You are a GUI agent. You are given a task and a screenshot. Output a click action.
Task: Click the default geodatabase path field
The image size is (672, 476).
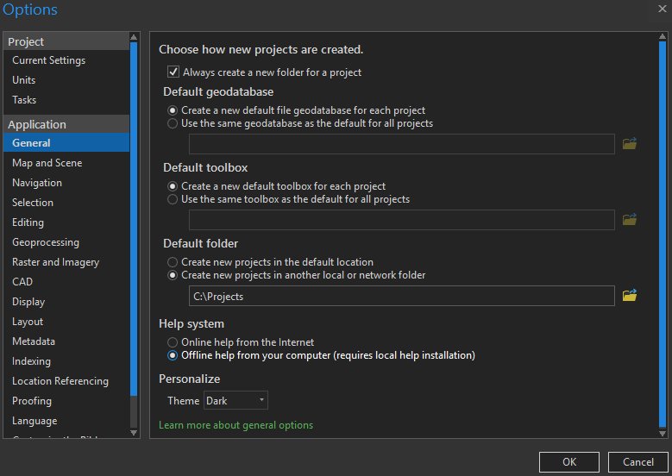coord(402,144)
